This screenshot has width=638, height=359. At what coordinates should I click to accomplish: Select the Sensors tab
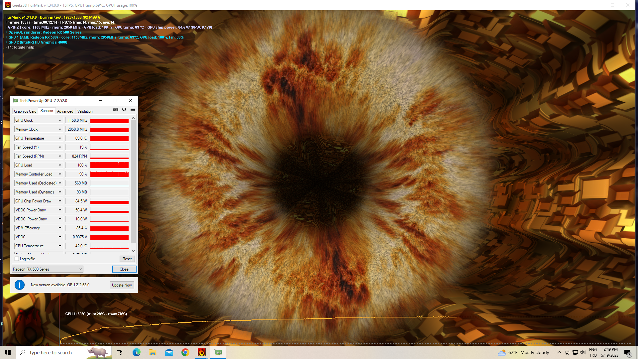pos(47,111)
